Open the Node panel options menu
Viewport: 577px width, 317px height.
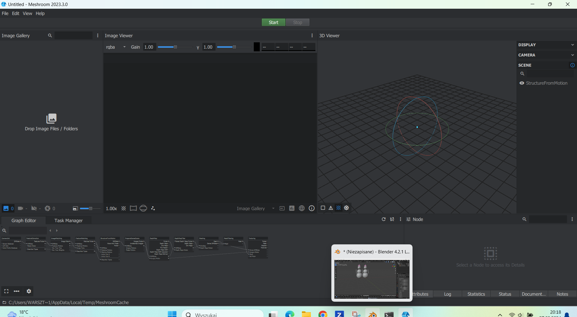click(572, 219)
